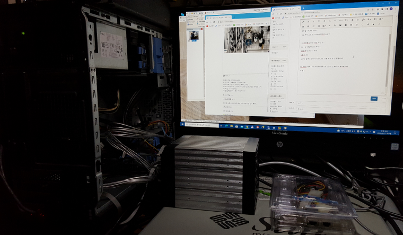Launch Microsoft Edge from the taskbar
The width and height of the screenshot is (403, 235).
(x=226, y=126)
